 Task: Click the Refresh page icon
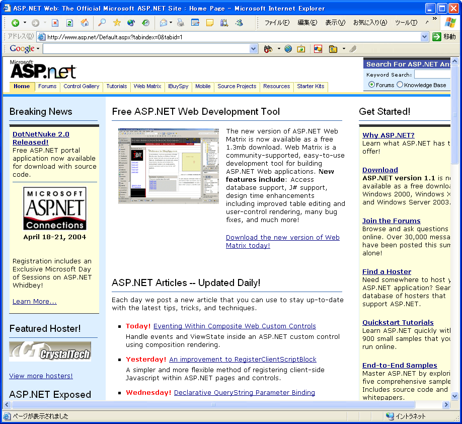point(69,23)
